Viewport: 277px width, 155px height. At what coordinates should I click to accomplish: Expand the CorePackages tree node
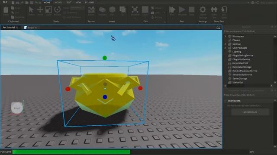pos(225,48)
